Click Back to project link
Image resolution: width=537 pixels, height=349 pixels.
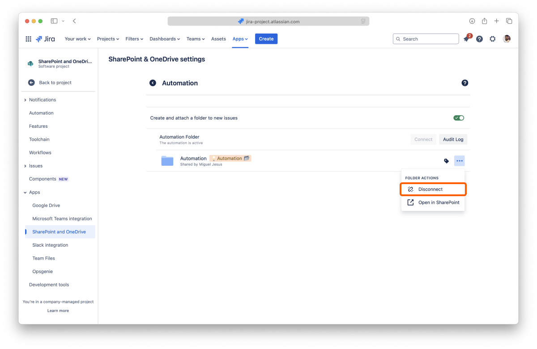(55, 83)
